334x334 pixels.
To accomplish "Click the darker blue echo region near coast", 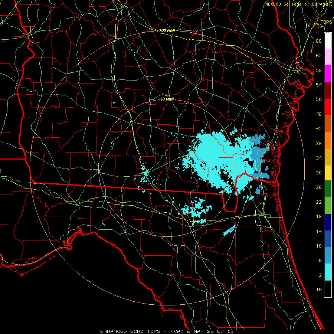I will point(259,157).
